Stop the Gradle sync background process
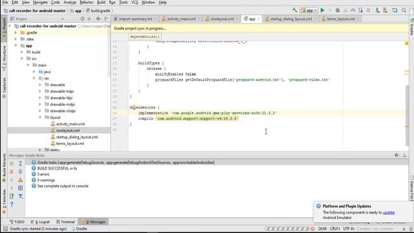 coord(312,228)
